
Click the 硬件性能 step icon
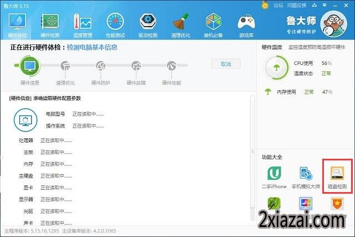click(171, 65)
